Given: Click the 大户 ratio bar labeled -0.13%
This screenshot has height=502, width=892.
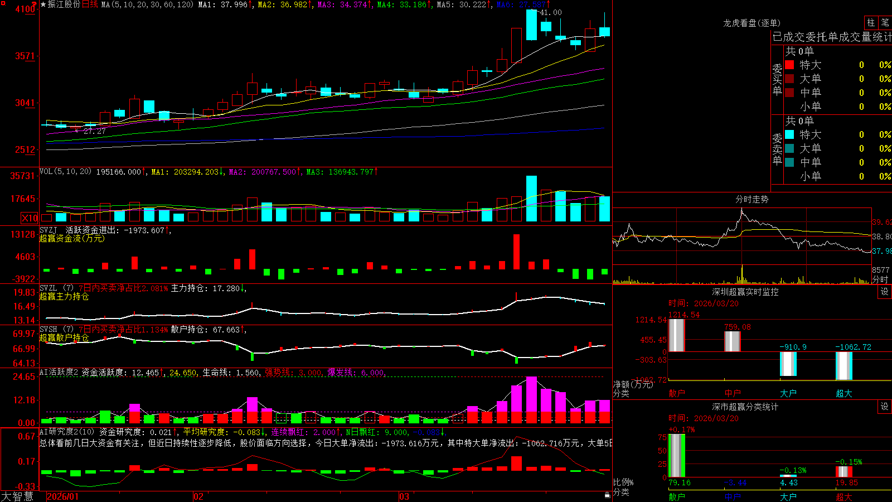Looking at the screenshot, I should (x=788, y=476).
